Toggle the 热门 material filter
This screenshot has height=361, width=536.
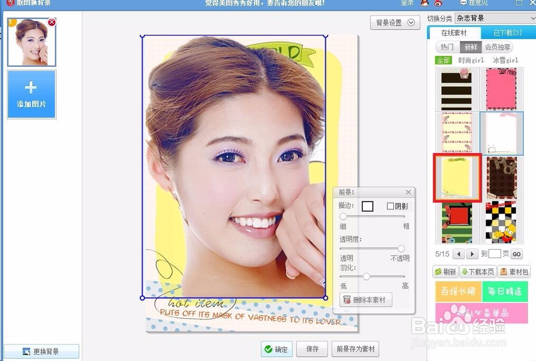click(x=446, y=47)
